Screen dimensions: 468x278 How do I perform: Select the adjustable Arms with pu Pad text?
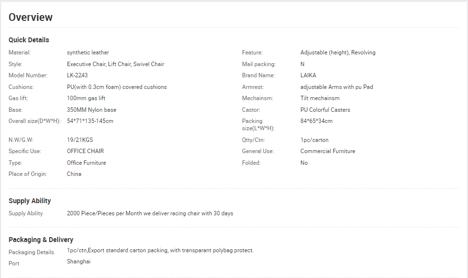click(x=337, y=87)
